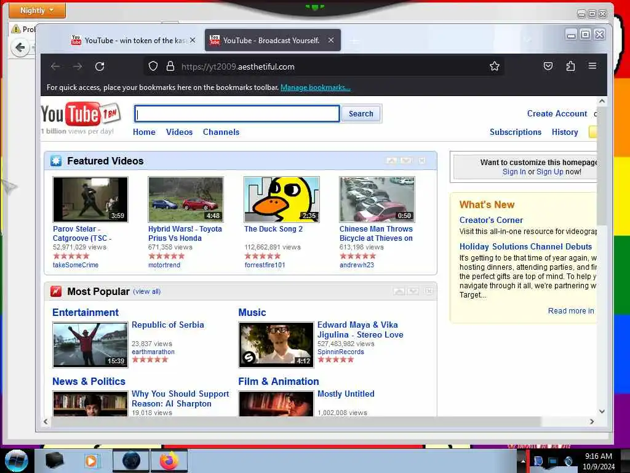
Task: Reload page with the Firefox refresh icon
Action: coord(100,67)
